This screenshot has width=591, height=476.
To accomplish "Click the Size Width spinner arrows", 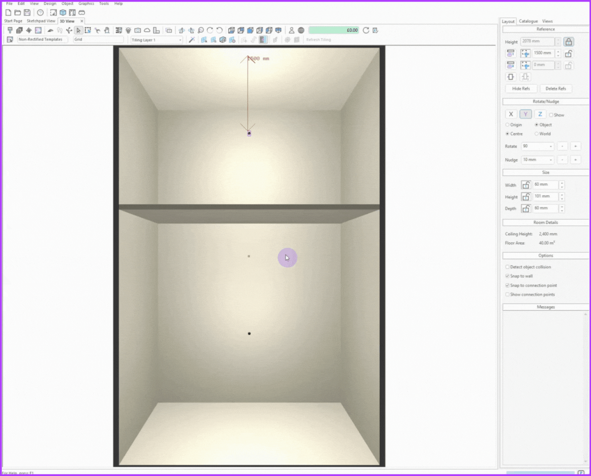I will pyautogui.click(x=562, y=185).
